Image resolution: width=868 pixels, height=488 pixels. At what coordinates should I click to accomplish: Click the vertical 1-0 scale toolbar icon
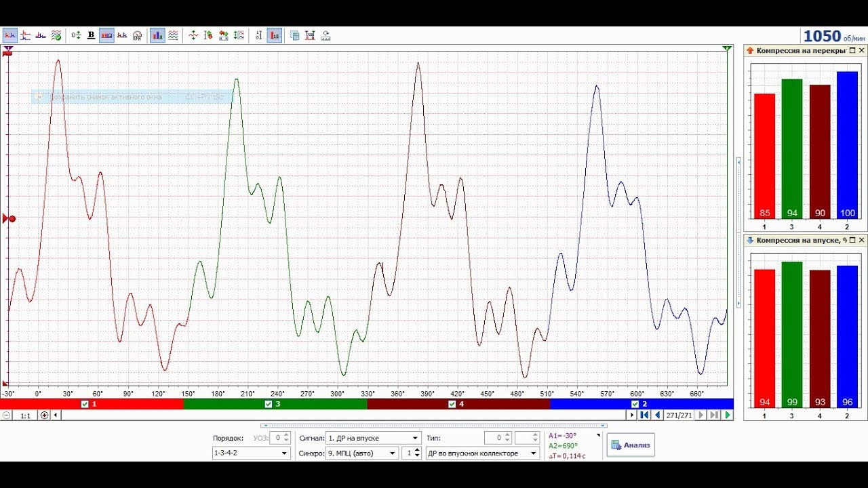[x=258, y=35]
